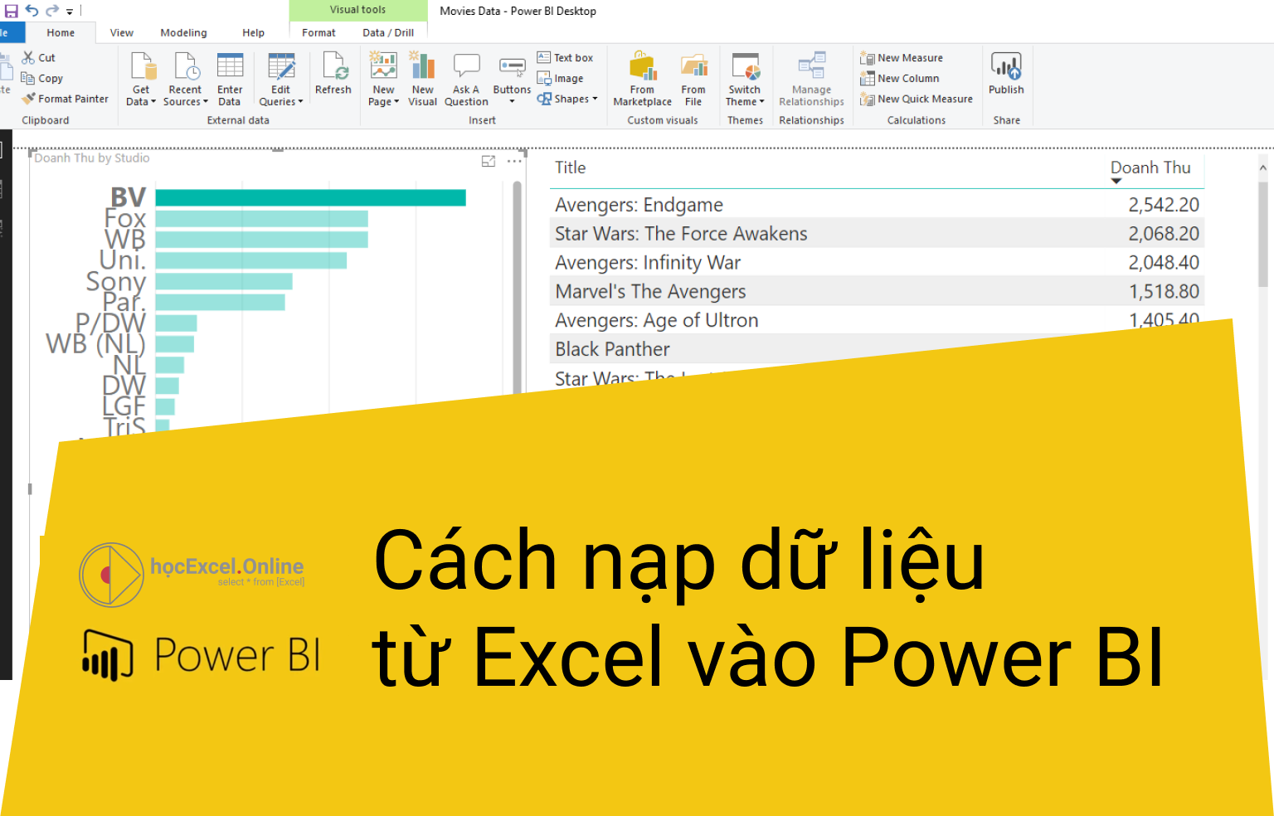
Task: Sort table by the Doanh Thu column header
Action: [1150, 168]
